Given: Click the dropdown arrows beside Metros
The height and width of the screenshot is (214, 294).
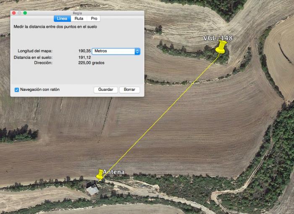Looking at the screenshot, I should click(137, 51).
